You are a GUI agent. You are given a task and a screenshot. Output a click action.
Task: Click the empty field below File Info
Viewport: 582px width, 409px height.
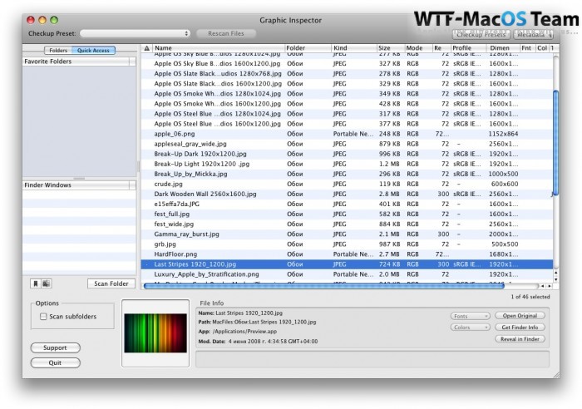point(372,359)
